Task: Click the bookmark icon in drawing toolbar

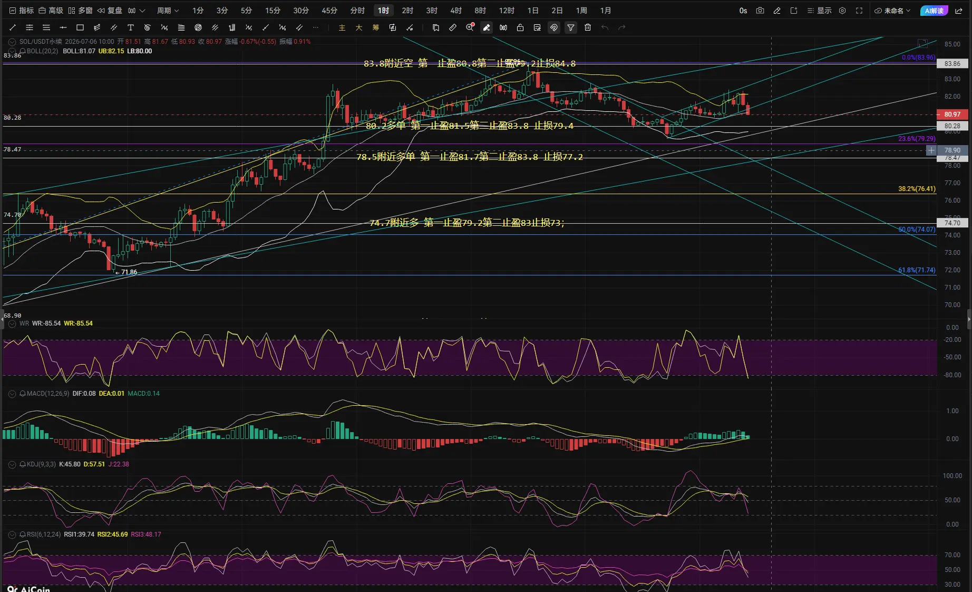Action: tap(436, 27)
